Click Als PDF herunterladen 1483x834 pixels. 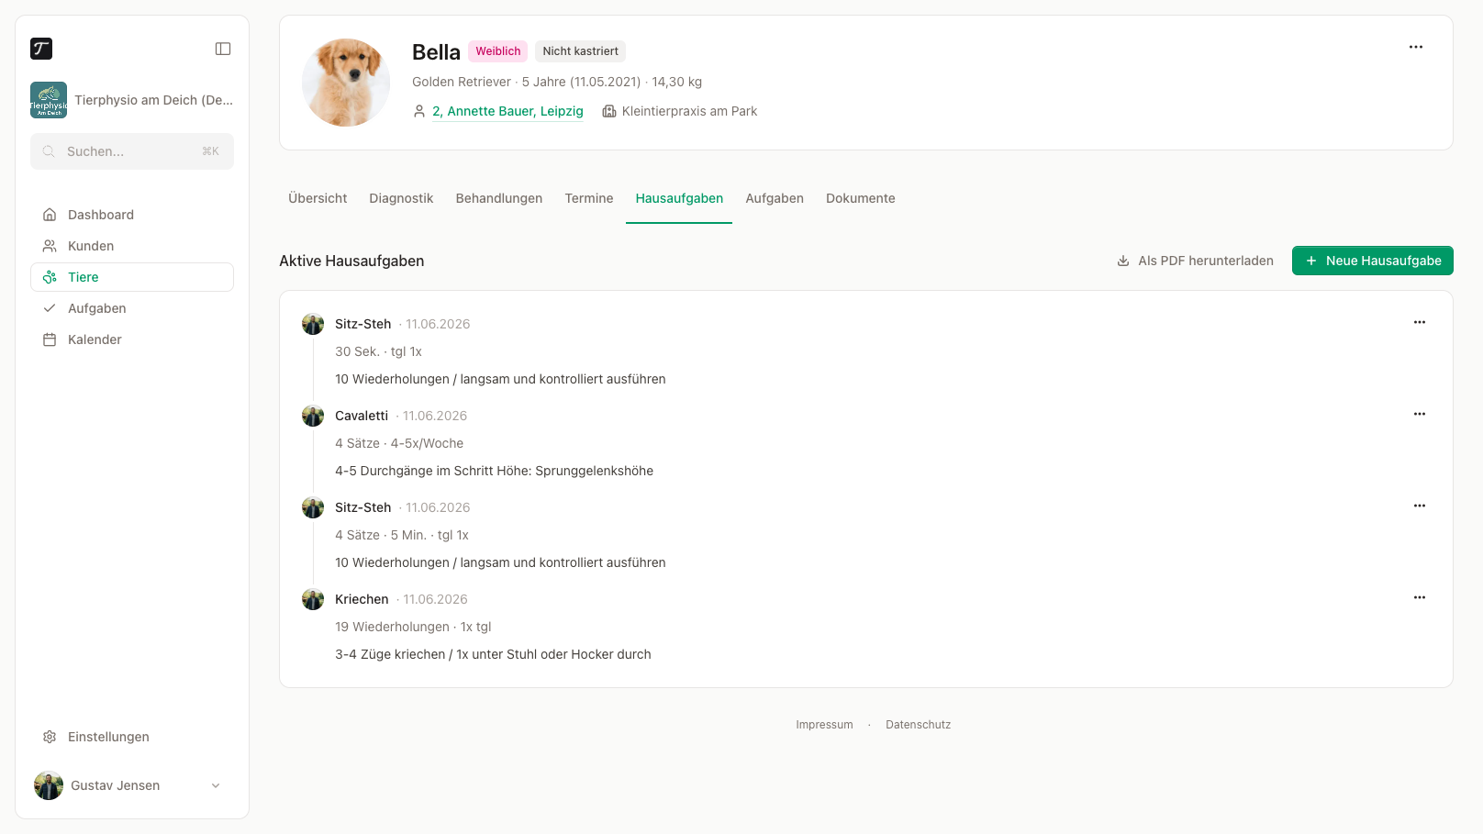pos(1195,261)
